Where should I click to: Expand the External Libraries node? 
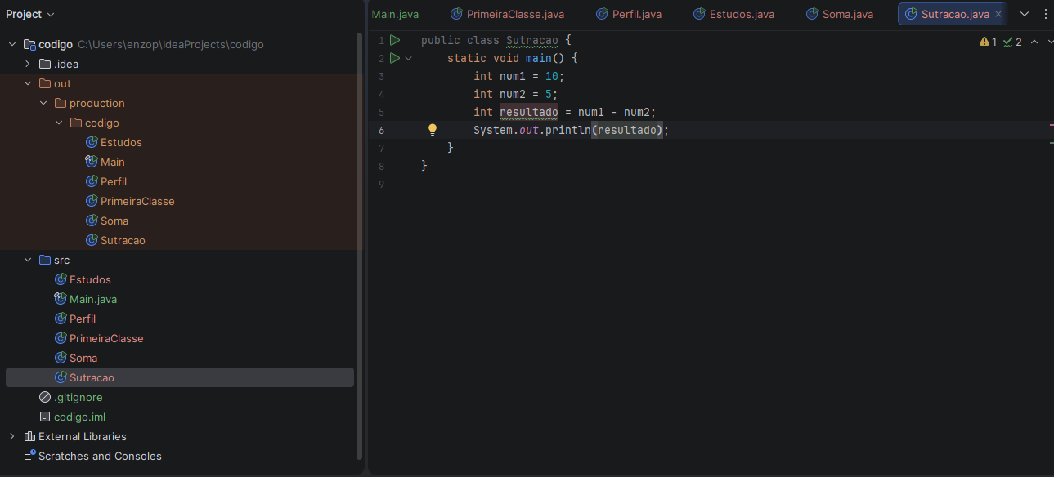[x=11, y=436]
